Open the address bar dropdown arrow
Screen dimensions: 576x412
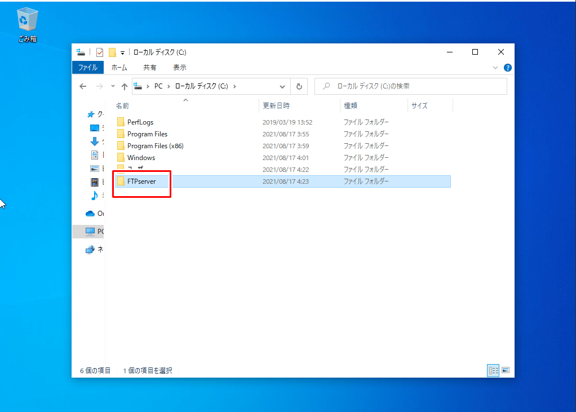[x=282, y=86]
